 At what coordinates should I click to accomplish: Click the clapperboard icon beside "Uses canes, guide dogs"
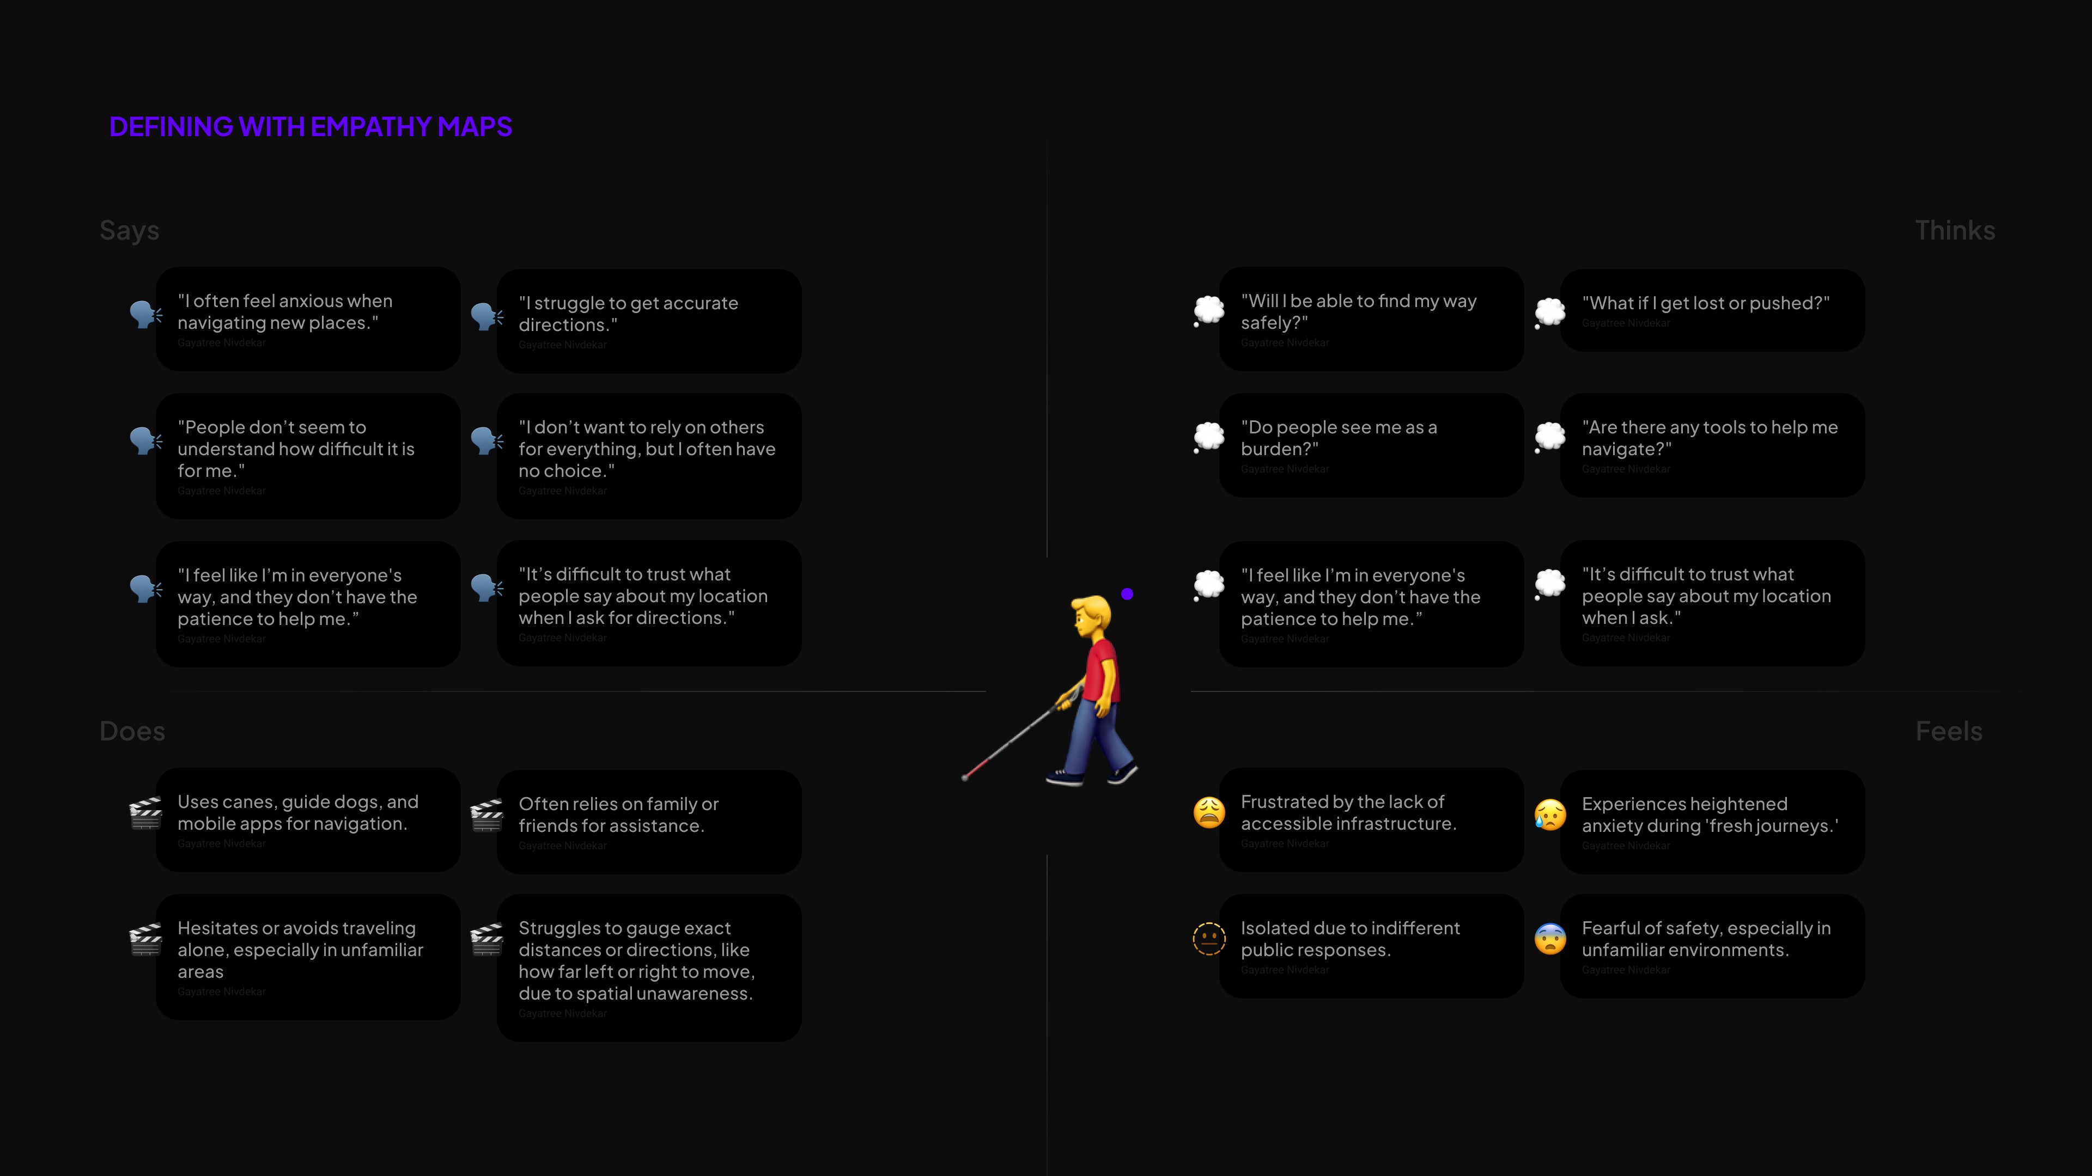[x=145, y=814]
